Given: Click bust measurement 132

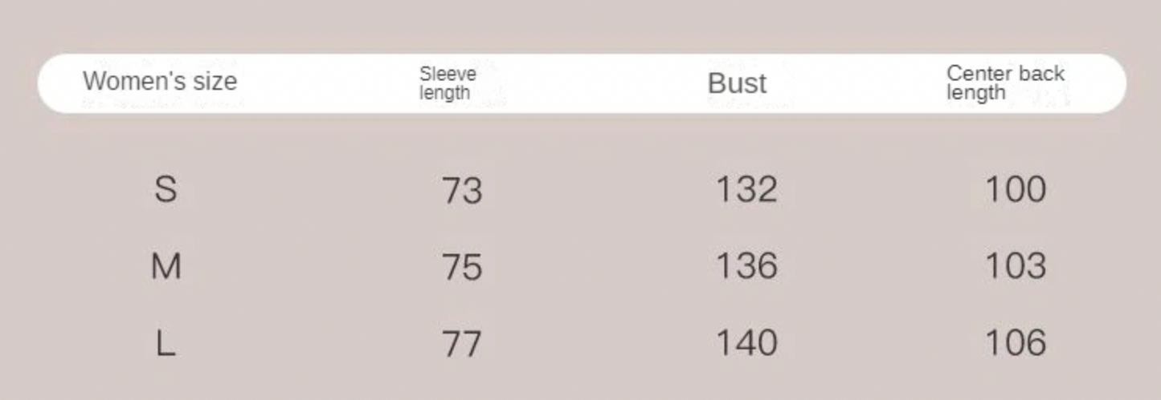Looking at the screenshot, I should pyautogui.click(x=746, y=190).
